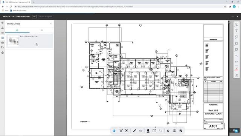Select the cloud/image markup tool
241x136 pixels.
[236, 49]
